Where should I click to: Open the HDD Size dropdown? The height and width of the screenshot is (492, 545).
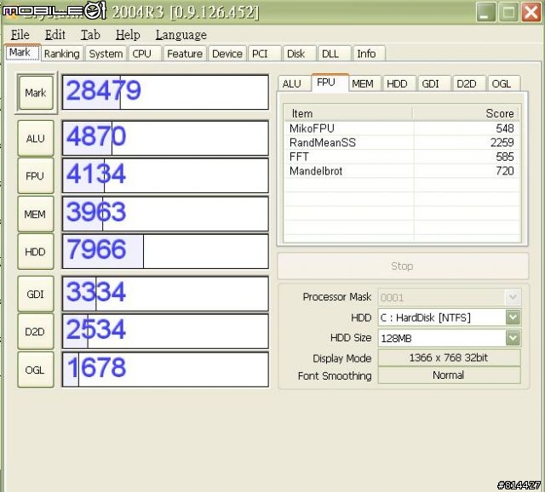tap(513, 338)
